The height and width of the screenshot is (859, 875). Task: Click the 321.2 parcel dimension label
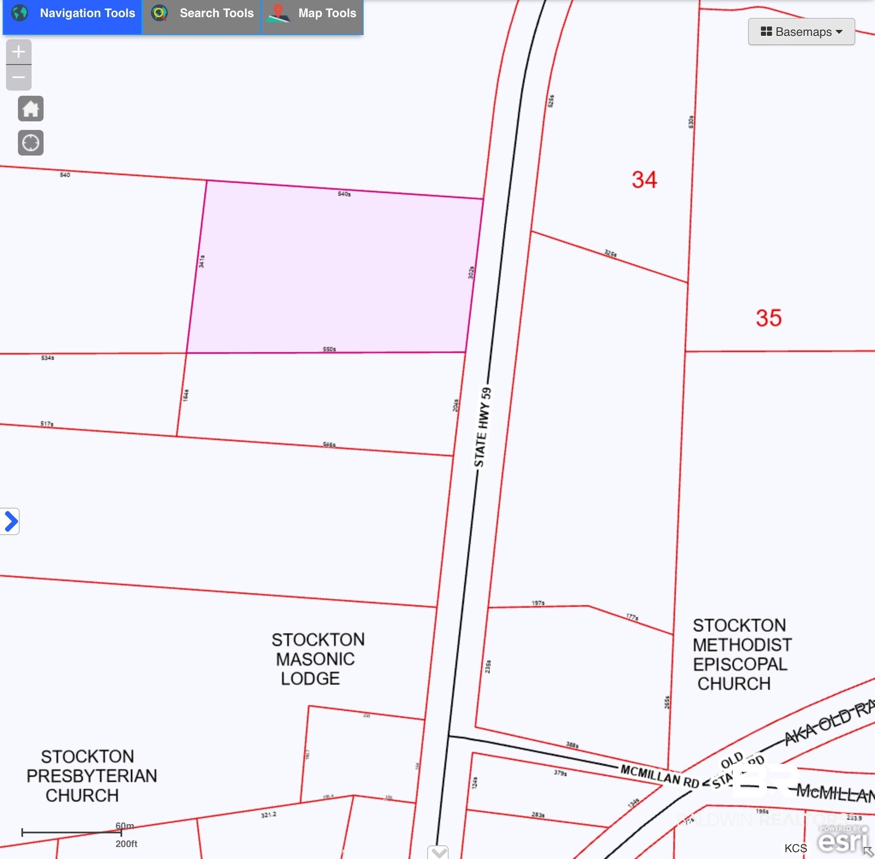click(x=268, y=815)
